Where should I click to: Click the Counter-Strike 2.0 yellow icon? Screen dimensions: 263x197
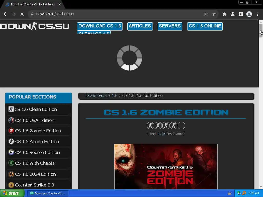(11, 185)
